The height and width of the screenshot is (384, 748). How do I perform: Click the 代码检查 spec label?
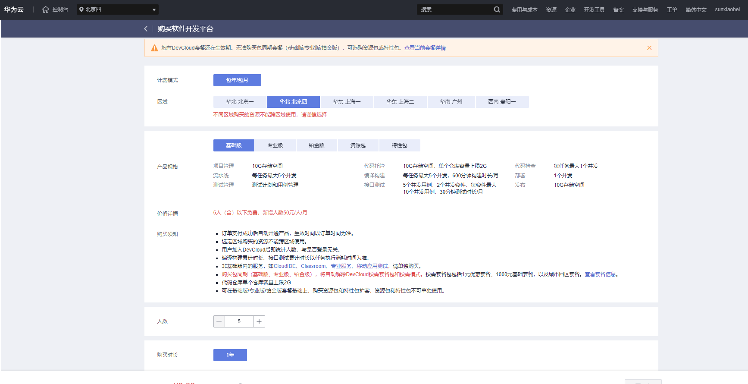tap(525, 166)
